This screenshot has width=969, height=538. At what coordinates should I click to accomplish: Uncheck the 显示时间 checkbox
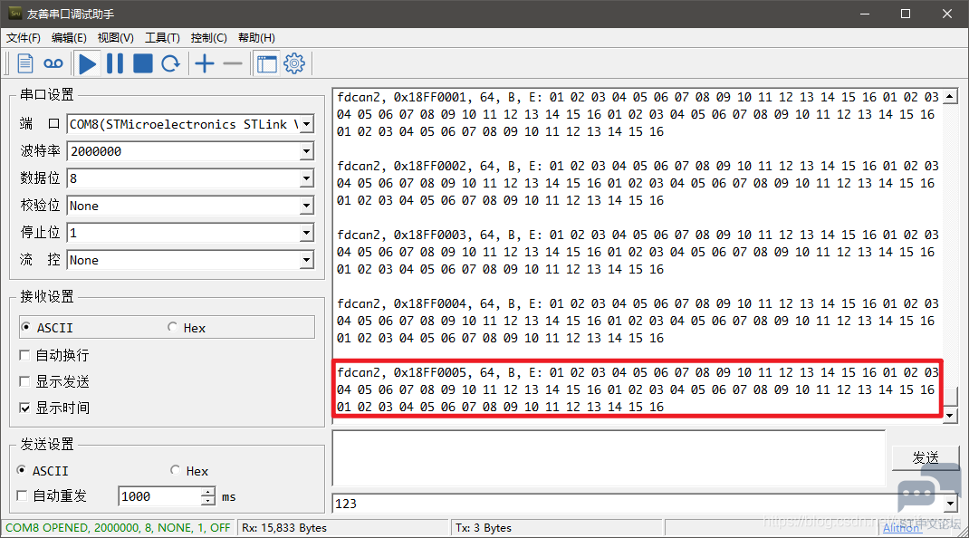pos(24,408)
